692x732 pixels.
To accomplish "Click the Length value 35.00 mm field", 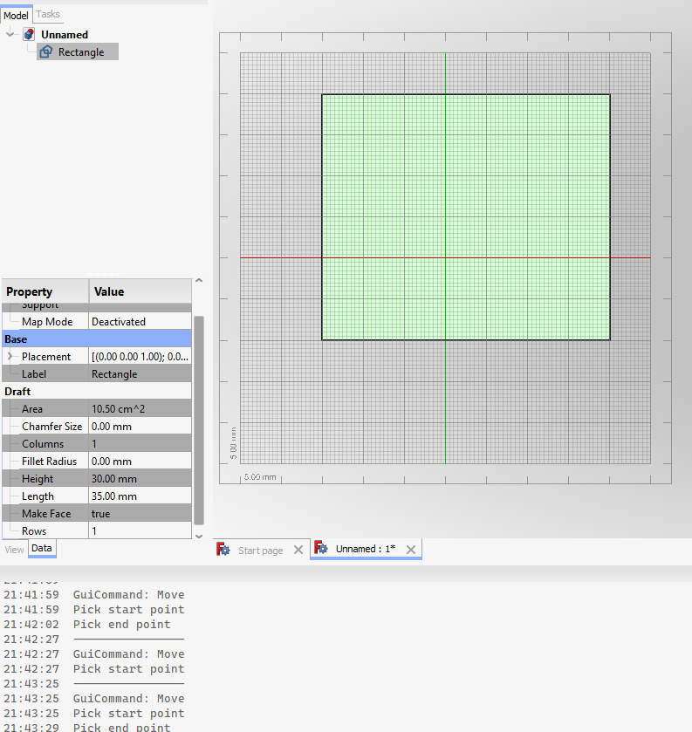I will (x=140, y=496).
